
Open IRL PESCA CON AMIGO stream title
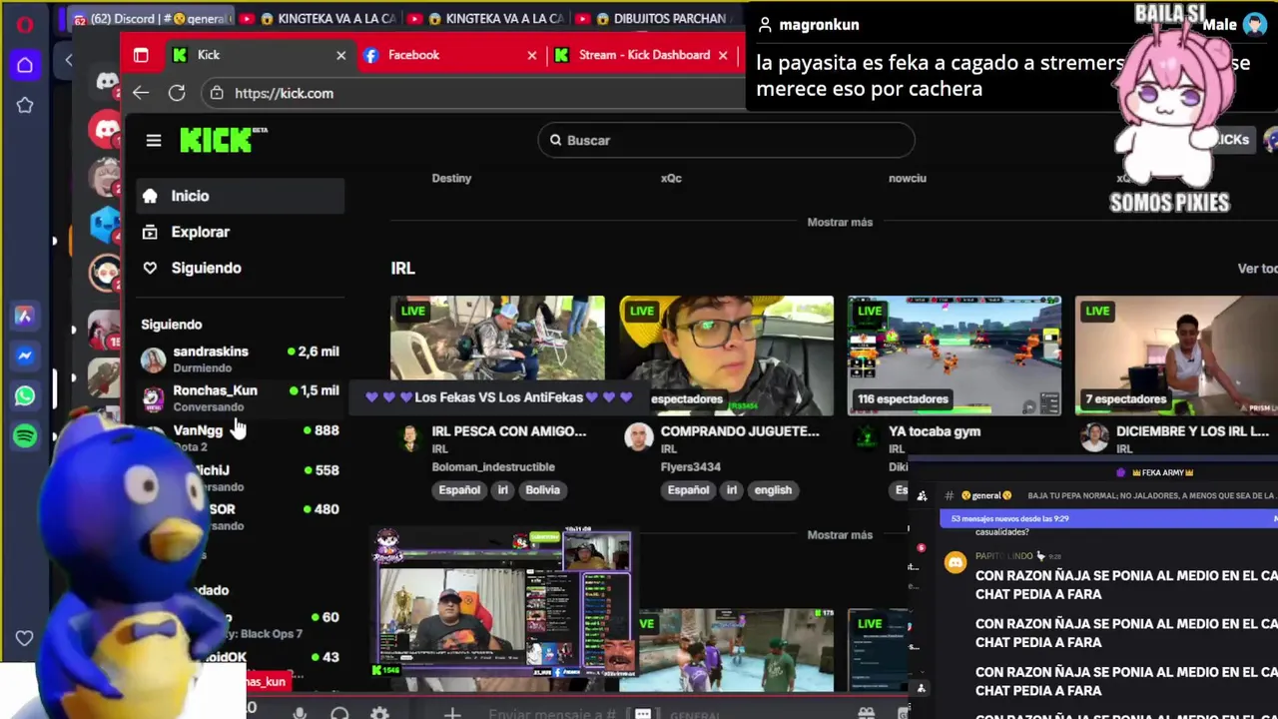click(509, 431)
